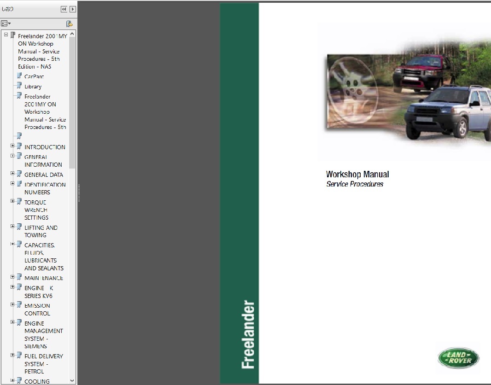This screenshot has width=491, height=385.
Task: Click the root Freelander bookmark icon
Action: 13,35
